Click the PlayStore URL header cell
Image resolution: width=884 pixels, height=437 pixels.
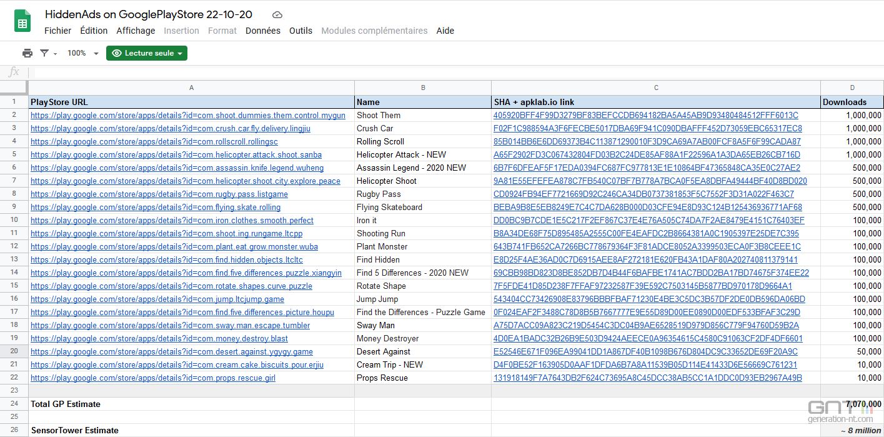[x=191, y=102]
